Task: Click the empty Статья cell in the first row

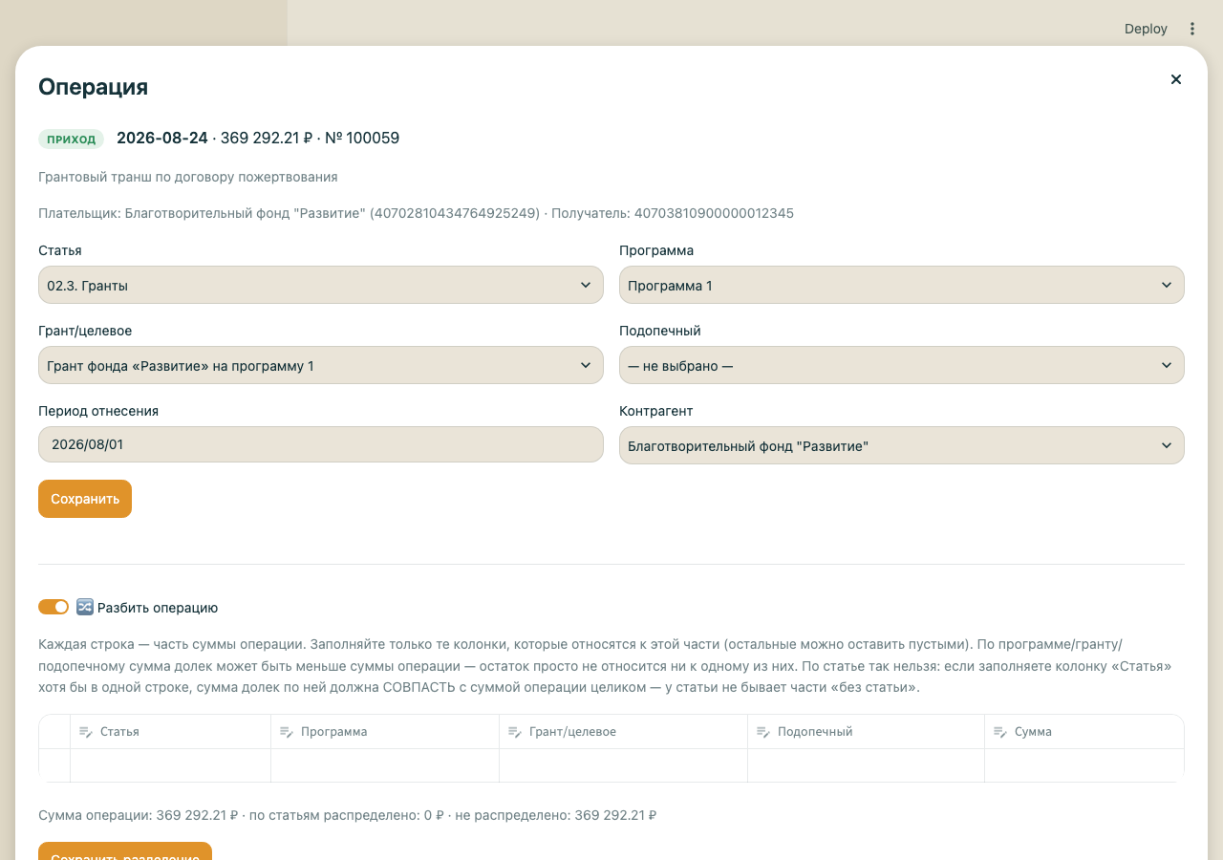Action: pos(171,765)
